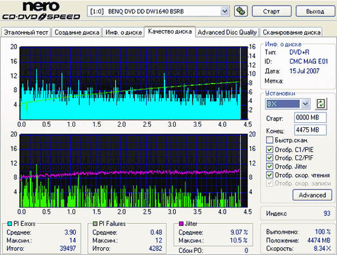
Task: Open Сканирование диска tab
Action: [292, 33]
